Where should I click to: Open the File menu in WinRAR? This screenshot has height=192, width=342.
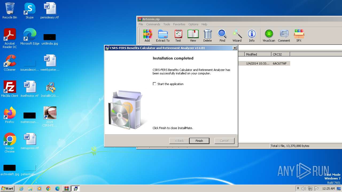pos(141,24)
